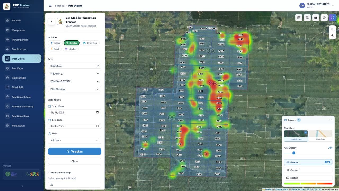Switch map style to Street View thumbnail
The height and width of the screenshot is (191, 339).
pos(320,136)
